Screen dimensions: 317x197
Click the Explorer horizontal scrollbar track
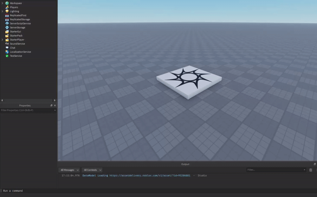click(28, 100)
